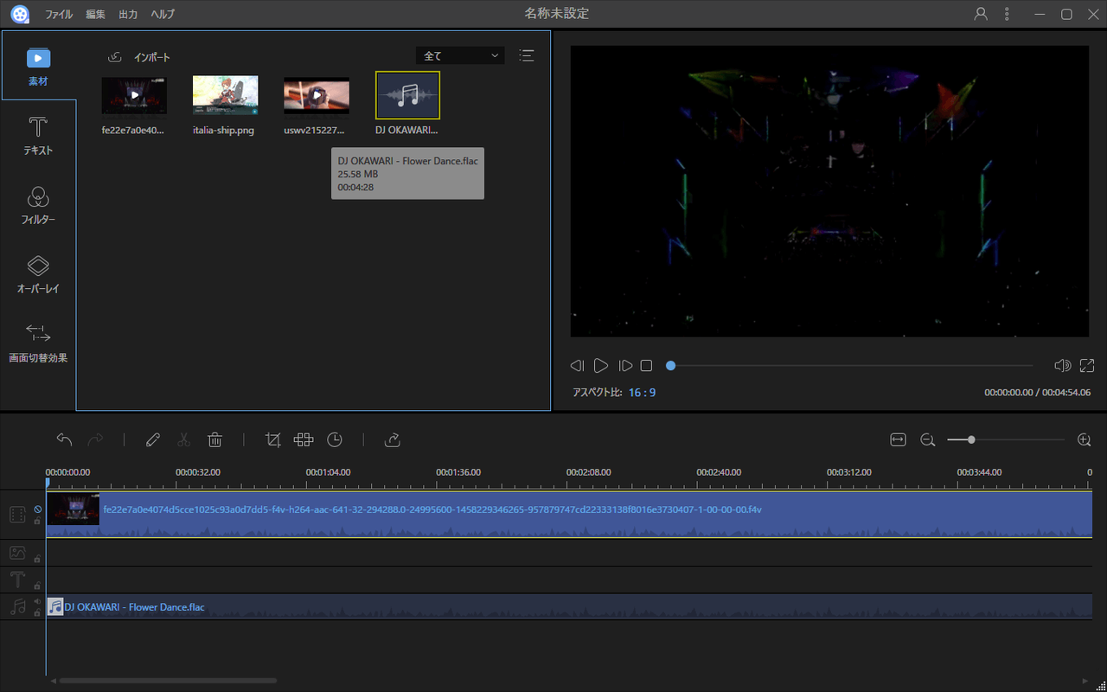
Task: Select the fe22e7a0e4074d5cce... video clip on timeline
Action: click(569, 515)
